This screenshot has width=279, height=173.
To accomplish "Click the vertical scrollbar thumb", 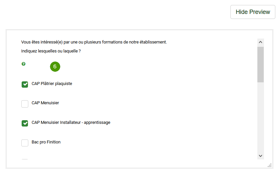I will click(x=260, y=65).
